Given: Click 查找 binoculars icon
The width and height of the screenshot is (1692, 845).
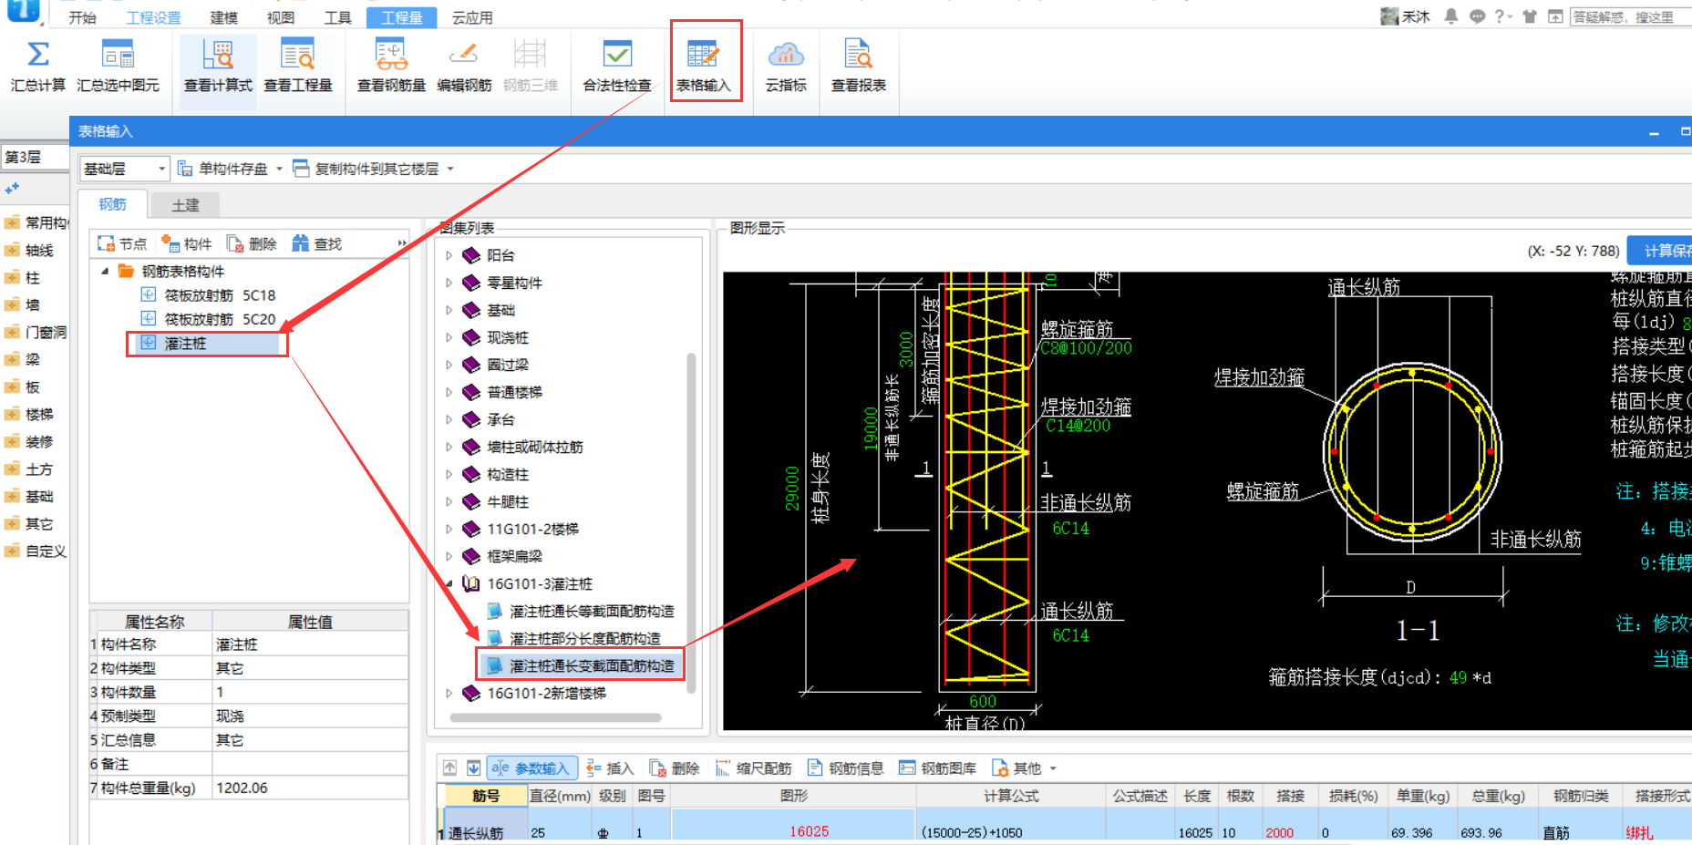Looking at the screenshot, I should point(300,243).
